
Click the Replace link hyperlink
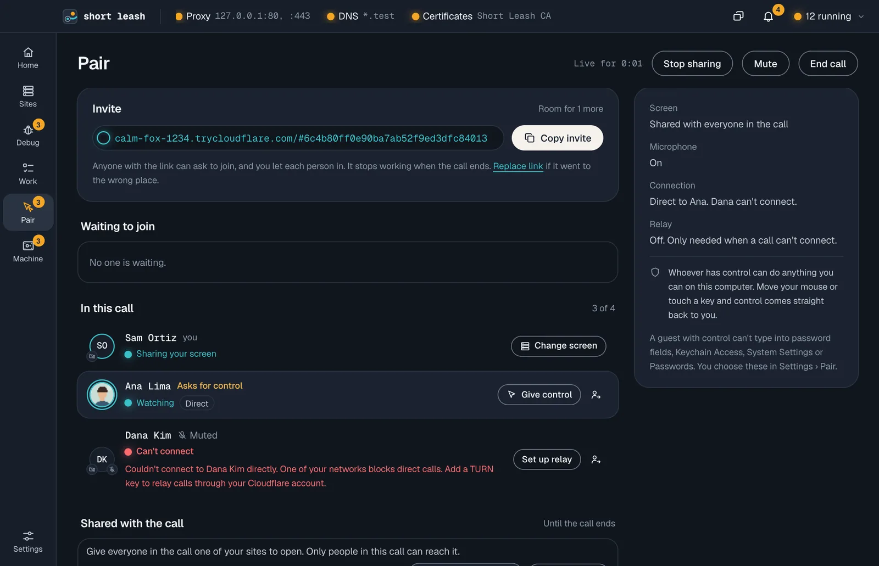[x=518, y=166]
